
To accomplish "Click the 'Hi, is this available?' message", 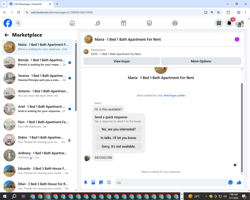I will tap(108, 109).
